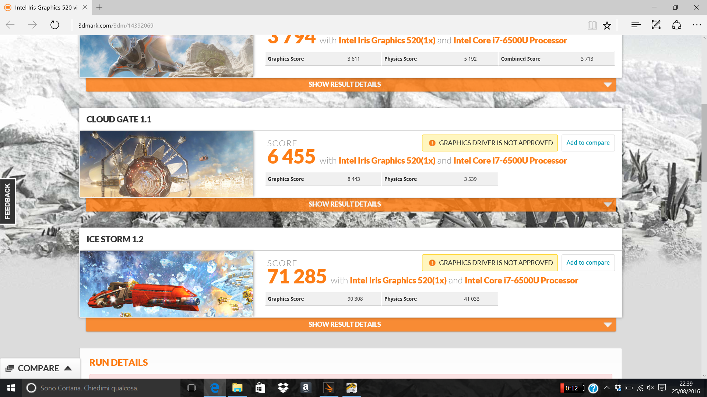Open the Wi-Fi network icon
707x397 pixels.
coord(640,388)
